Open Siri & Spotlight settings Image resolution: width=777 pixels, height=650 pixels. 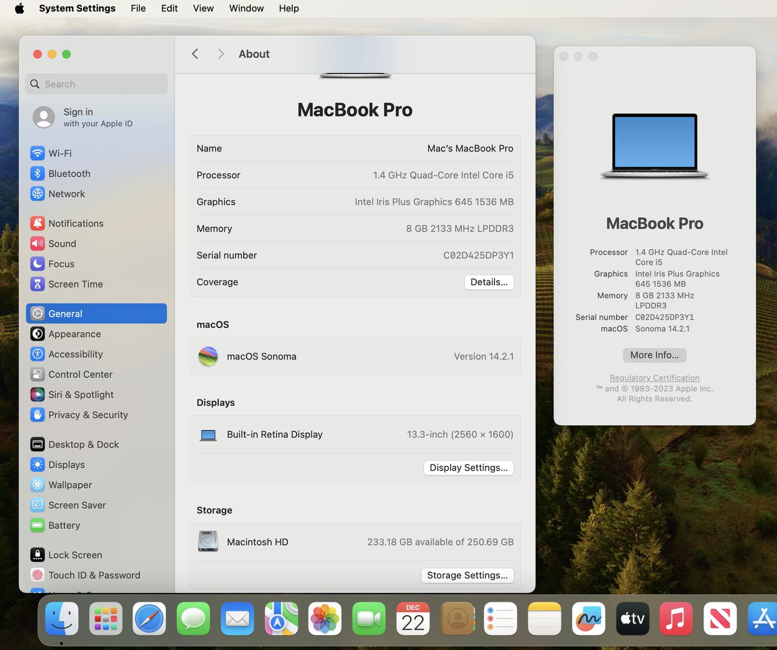(96, 394)
